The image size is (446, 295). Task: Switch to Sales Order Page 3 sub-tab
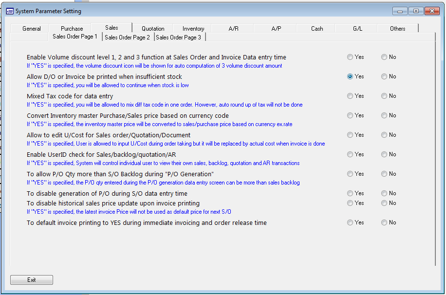click(x=178, y=37)
